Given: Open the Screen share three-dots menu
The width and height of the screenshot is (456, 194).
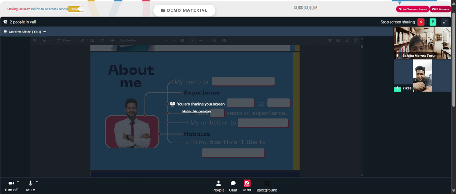Looking at the screenshot, I should click(45, 32).
